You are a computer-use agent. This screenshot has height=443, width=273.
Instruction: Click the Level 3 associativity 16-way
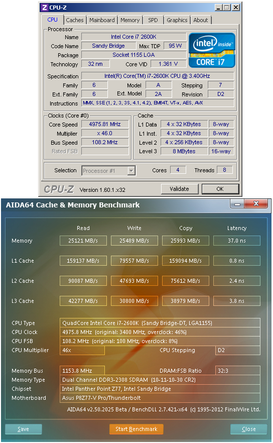221,152
